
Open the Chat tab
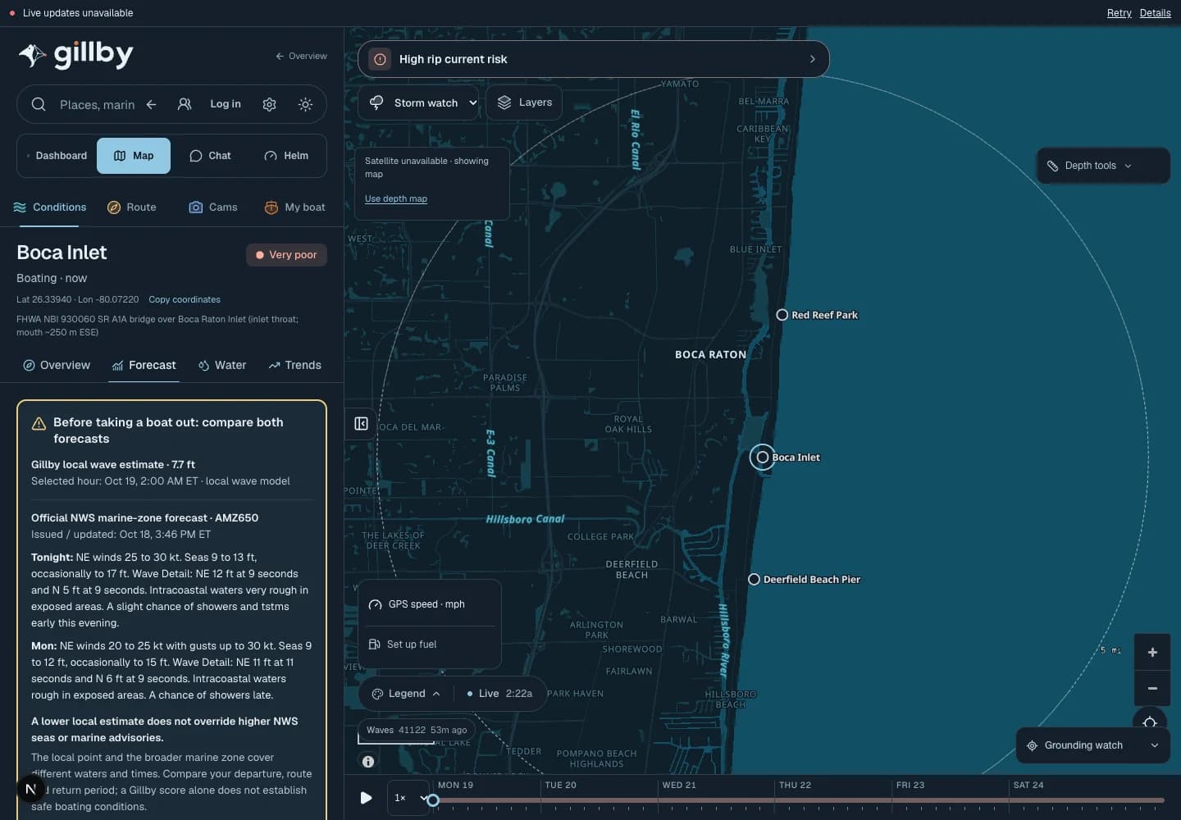(x=210, y=156)
